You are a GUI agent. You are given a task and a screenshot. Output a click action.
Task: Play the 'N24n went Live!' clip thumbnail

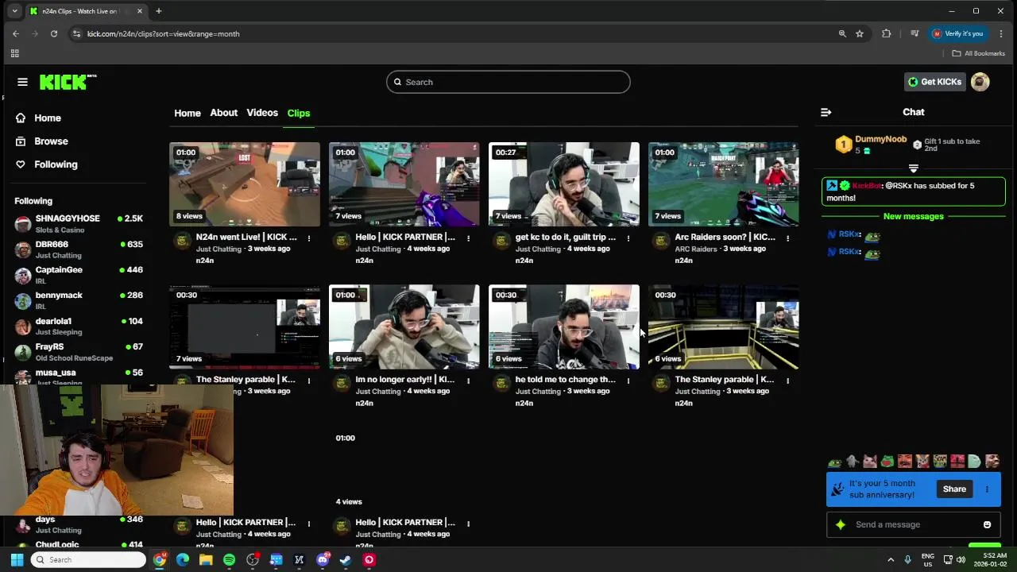(x=245, y=184)
